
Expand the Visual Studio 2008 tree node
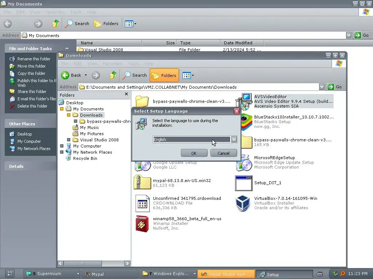(x=69, y=140)
